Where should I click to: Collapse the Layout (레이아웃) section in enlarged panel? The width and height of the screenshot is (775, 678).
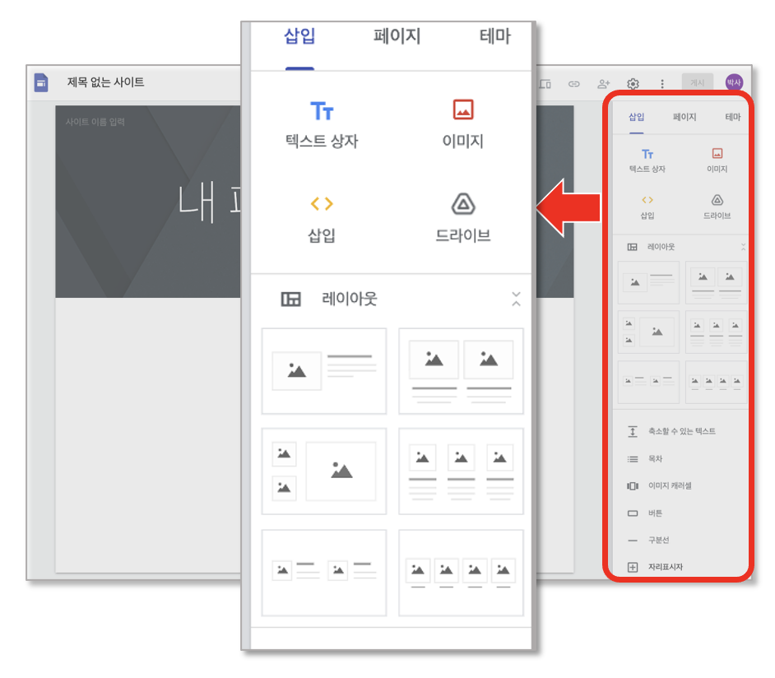pyautogui.click(x=516, y=299)
